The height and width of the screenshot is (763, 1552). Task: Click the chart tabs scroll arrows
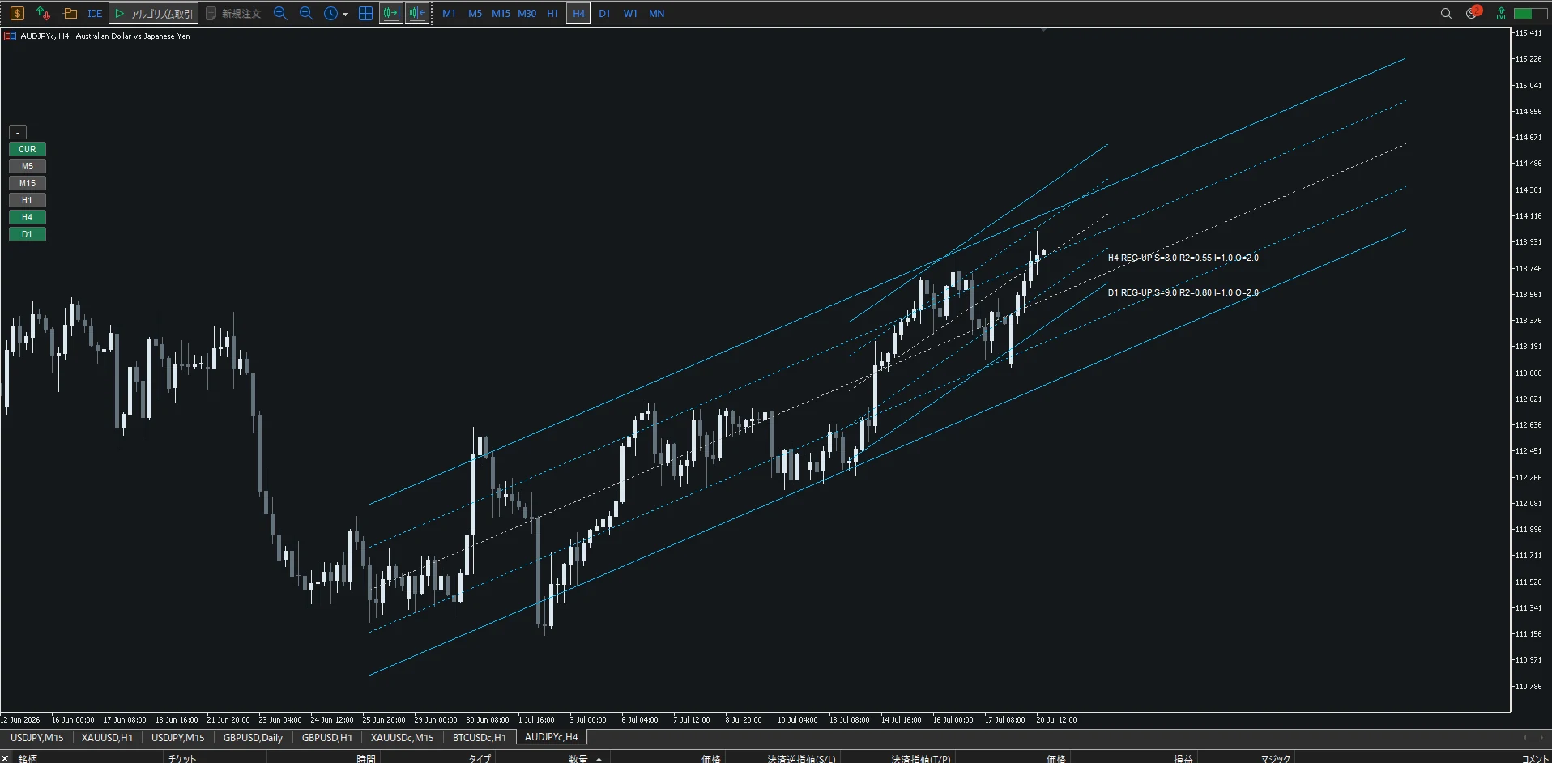1533,737
